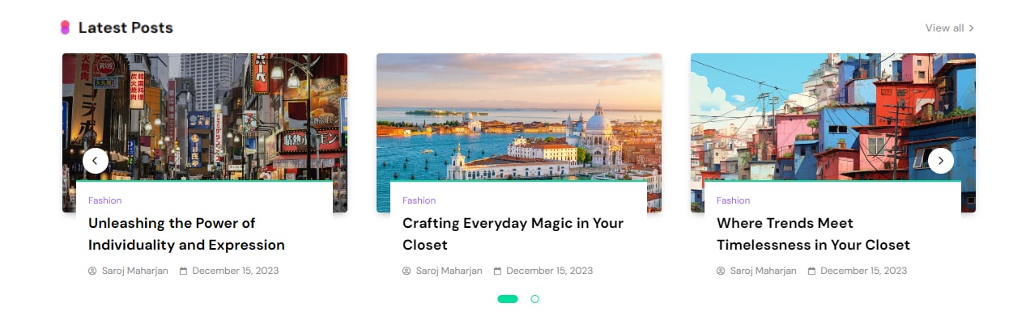Open Where Trends Meet Timelessness post title
Image resolution: width=1026 pixels, height=324 pixels.
click(x=813, y=234)
